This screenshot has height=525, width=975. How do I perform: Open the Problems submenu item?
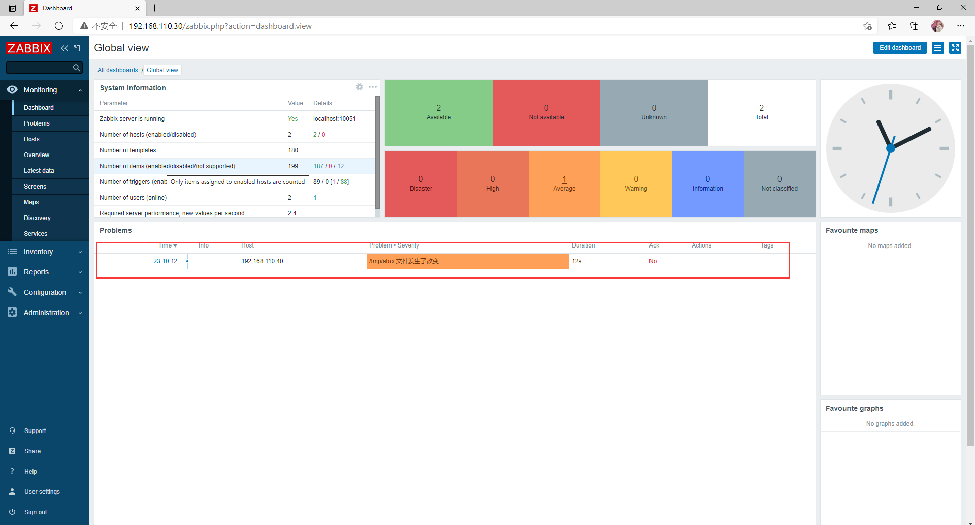pos(51,123)
